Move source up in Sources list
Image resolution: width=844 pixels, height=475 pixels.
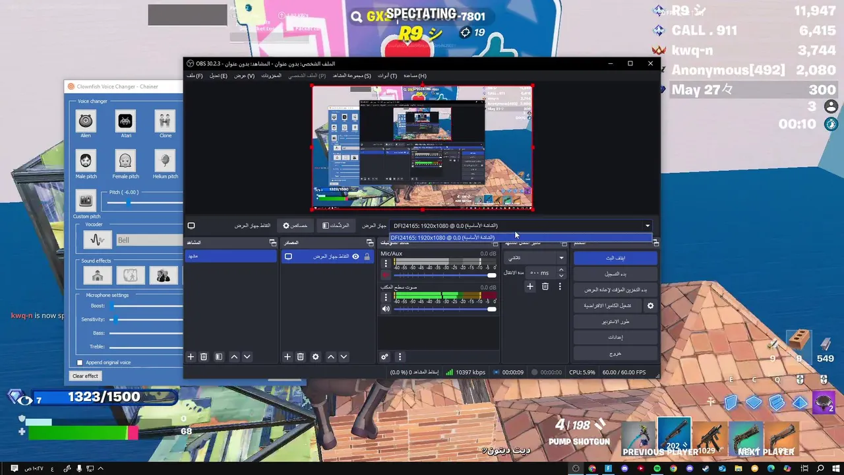pos(331,357)
